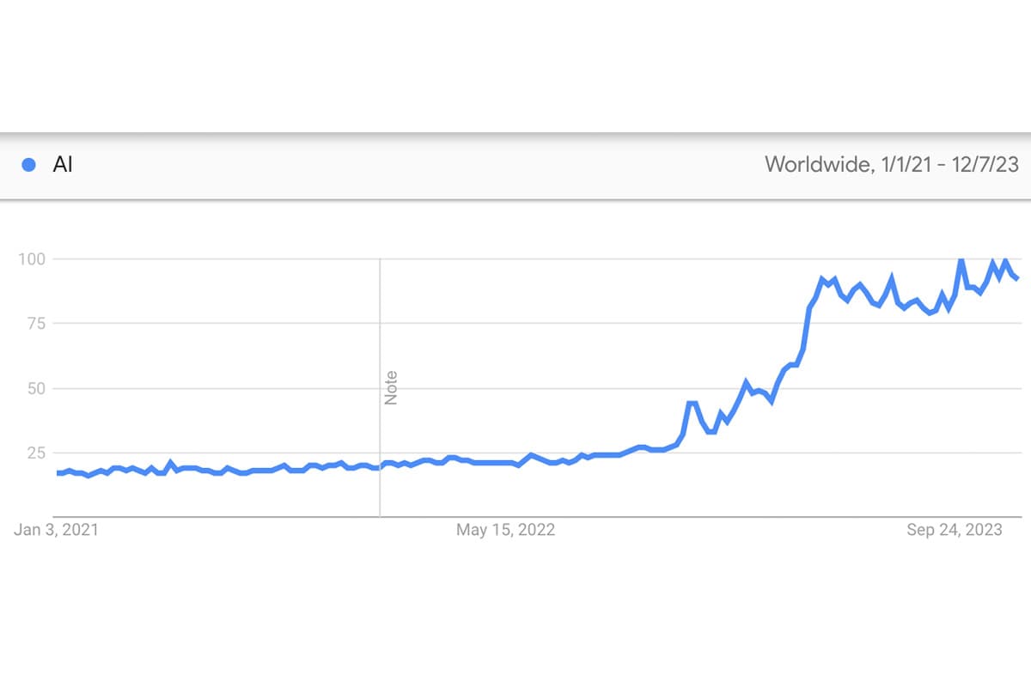Image resolution: width=1031 pixels, height=687 pixels.
Task: Click the Worldwide date range text
Action: (891, 165)
